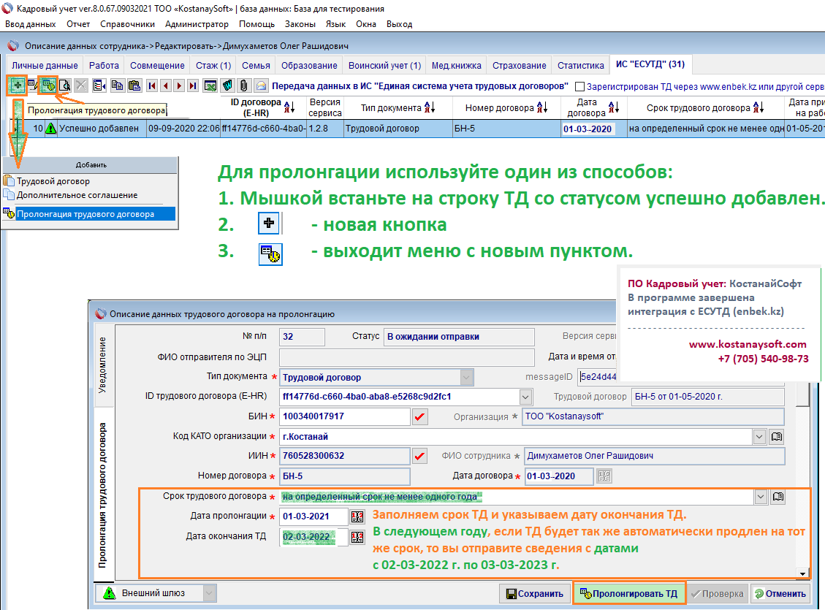The height and width of the screenshot is (610, 825).
Task: Sort by Номер договора column sort icon
Action: [542, 107]
